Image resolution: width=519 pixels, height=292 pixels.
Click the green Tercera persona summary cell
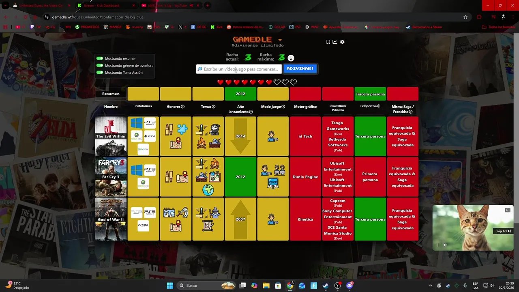pyautogui.click(x=370, y=94)
